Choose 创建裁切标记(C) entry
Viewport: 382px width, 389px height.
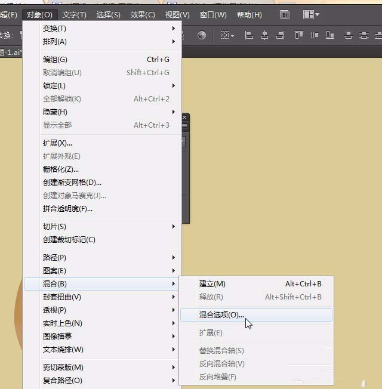(x=102, y=240)
